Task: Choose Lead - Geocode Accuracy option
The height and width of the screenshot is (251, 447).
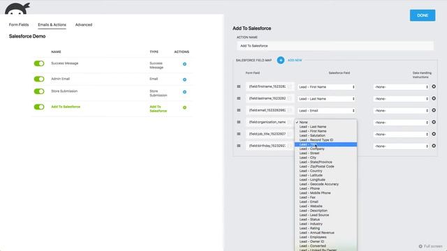Action: pos(325,184)
